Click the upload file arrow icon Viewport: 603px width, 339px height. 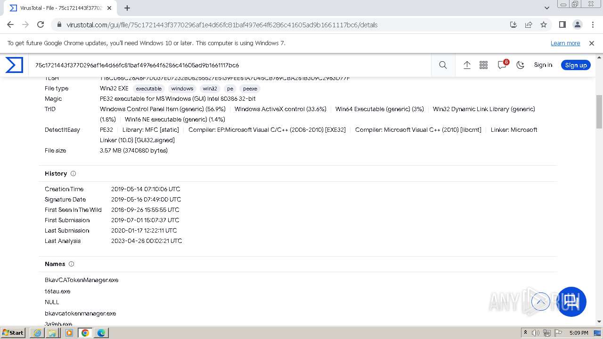[467, 65]
